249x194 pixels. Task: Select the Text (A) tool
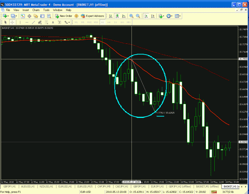[53, 22]
